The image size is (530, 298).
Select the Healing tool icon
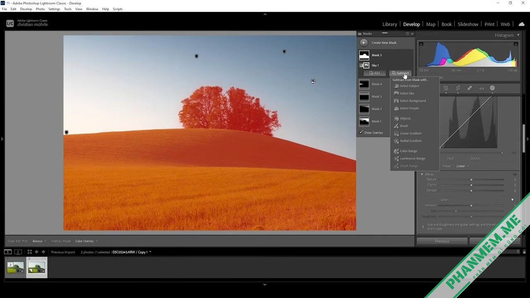pos(470,88)
